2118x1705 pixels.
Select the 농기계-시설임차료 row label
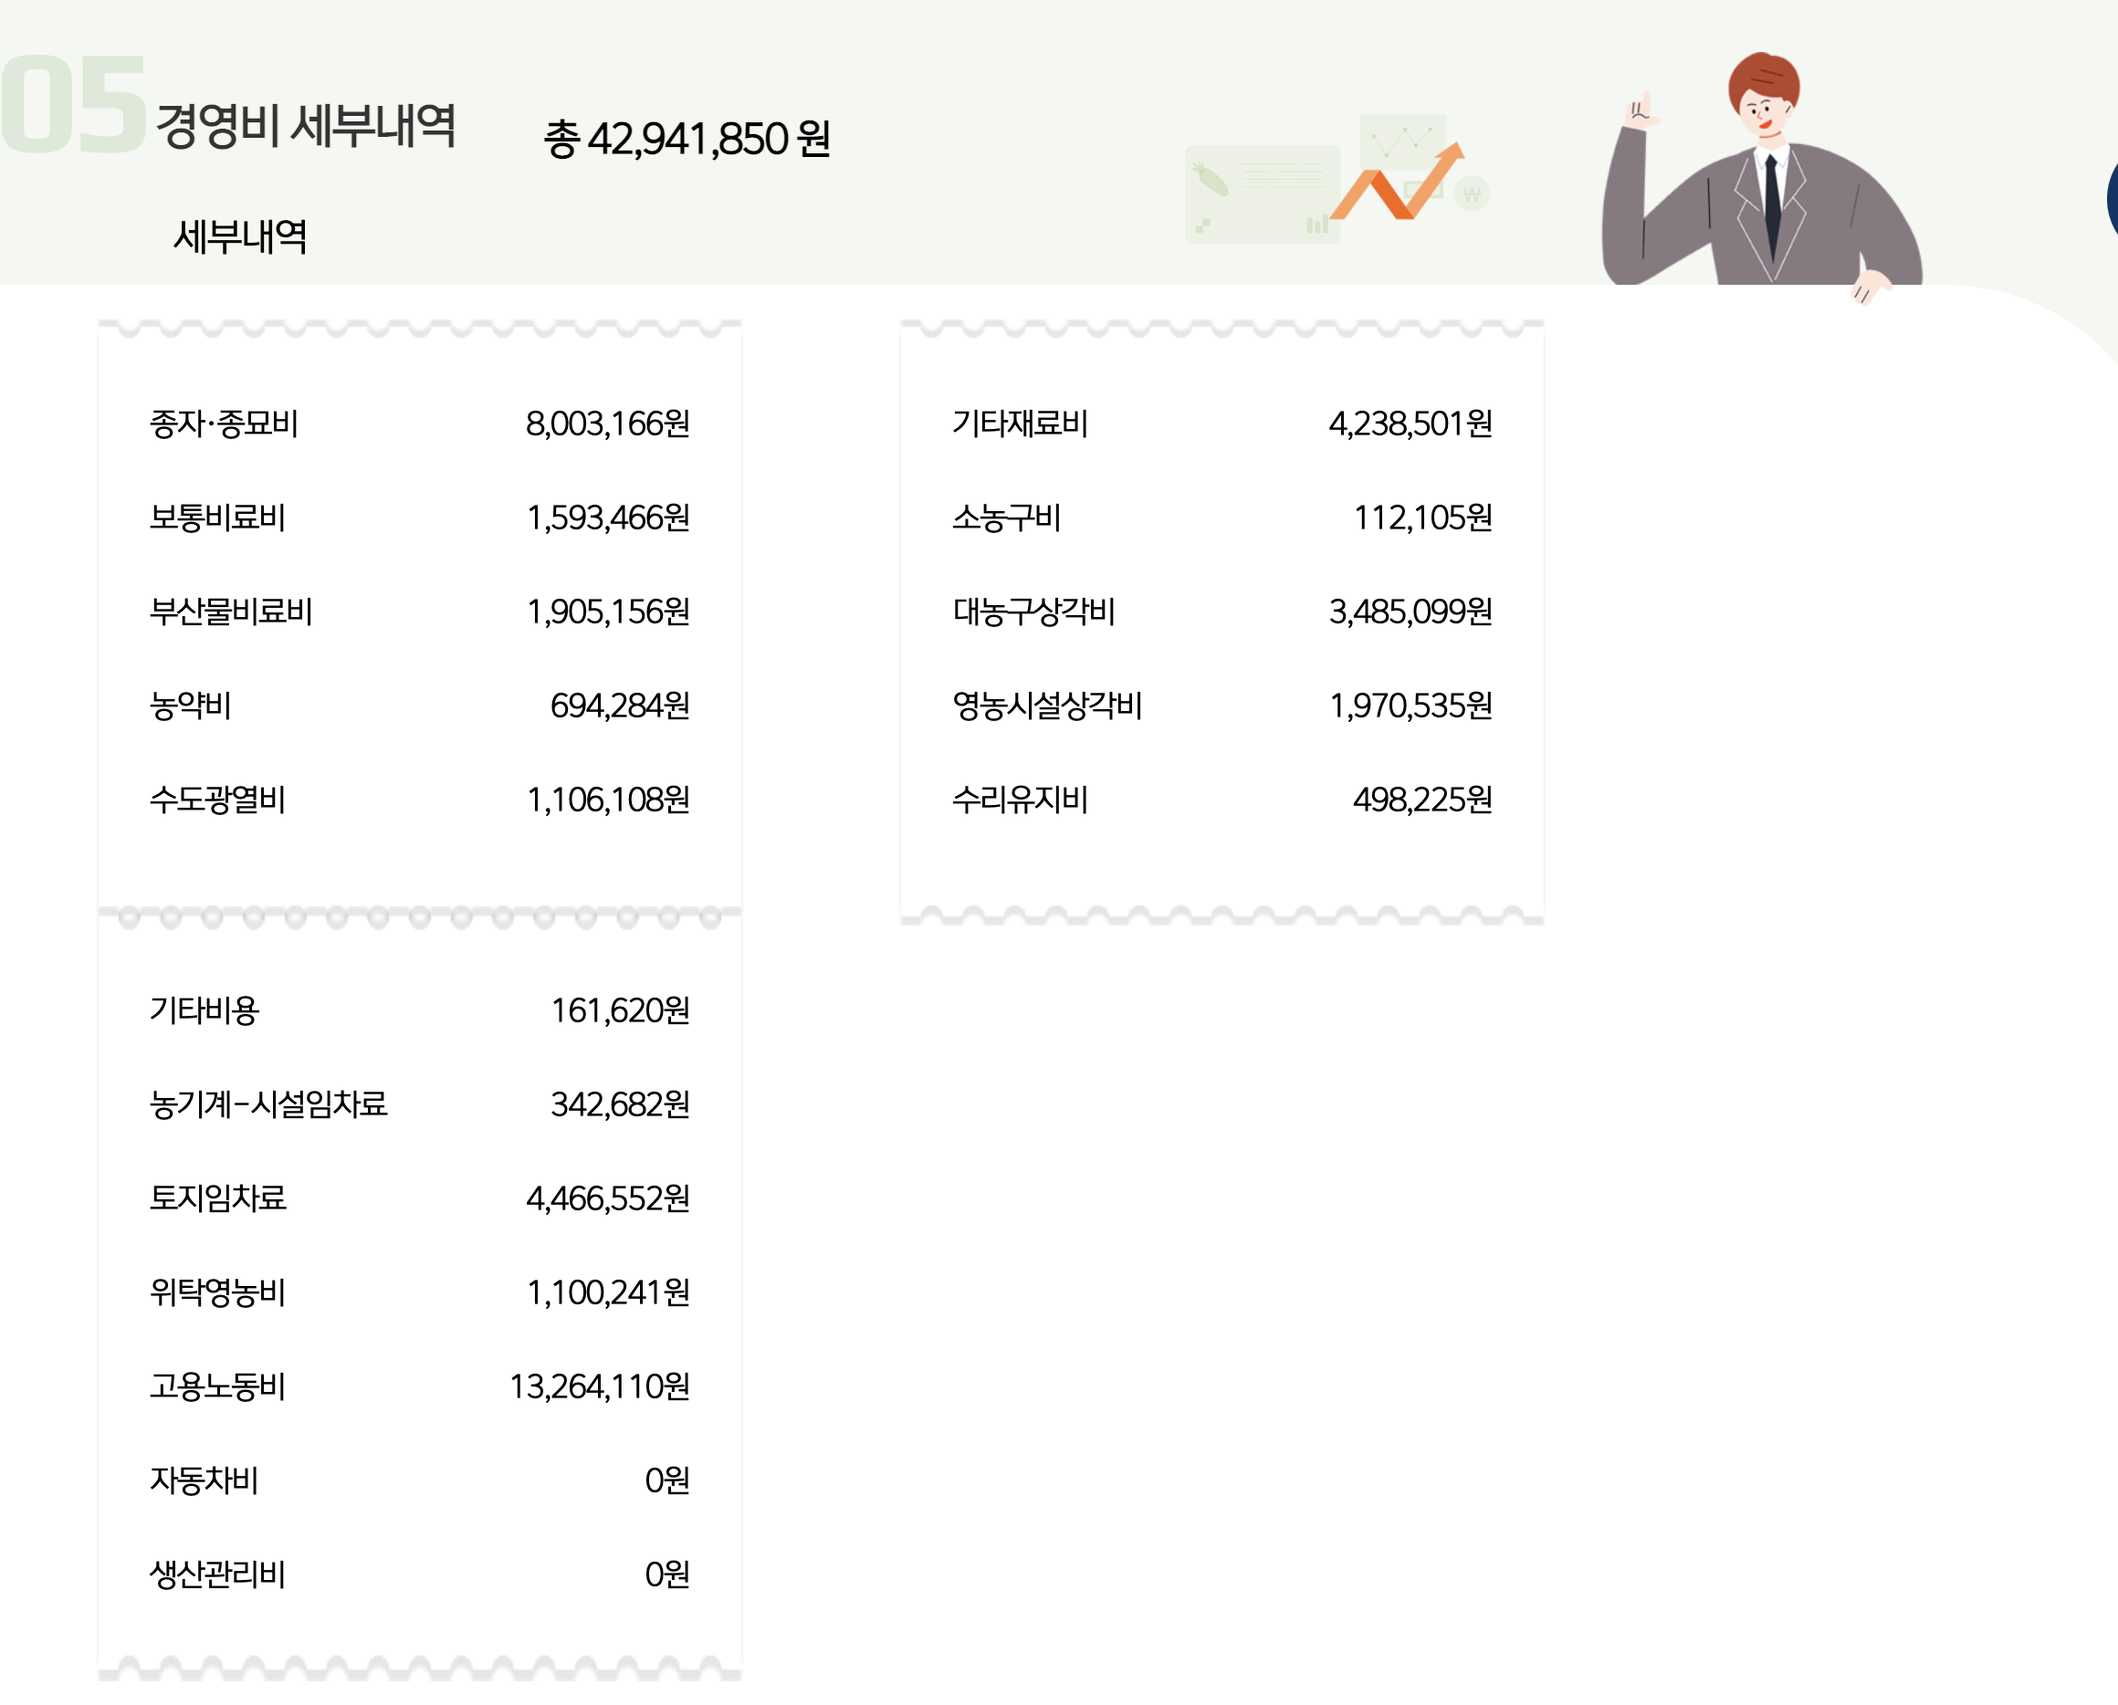pos(268,1105)
